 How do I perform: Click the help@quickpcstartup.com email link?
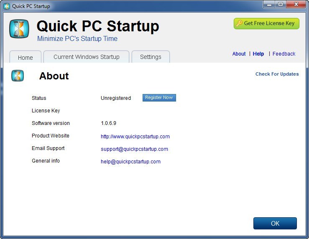click(130, 162)
